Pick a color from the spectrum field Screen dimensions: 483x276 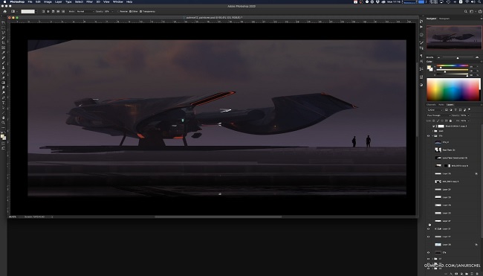point(453,89)
